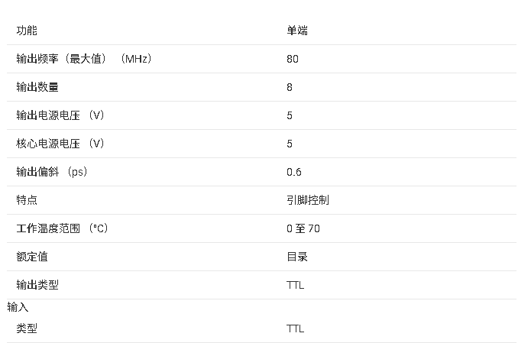Viewport: 531px width, 343px height.
Task: Select the 单端 value text
Action: click(x=297, y=31)
